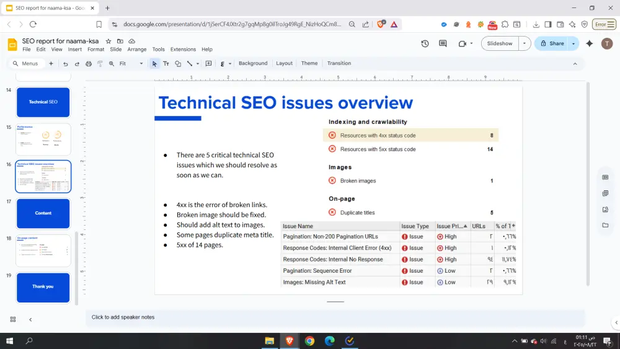Reload the page in browser
620x349 pixels.
click(x=33, y=24)
